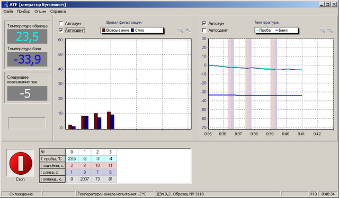
Task: Open the Файл menu
Action: point(8,12)
